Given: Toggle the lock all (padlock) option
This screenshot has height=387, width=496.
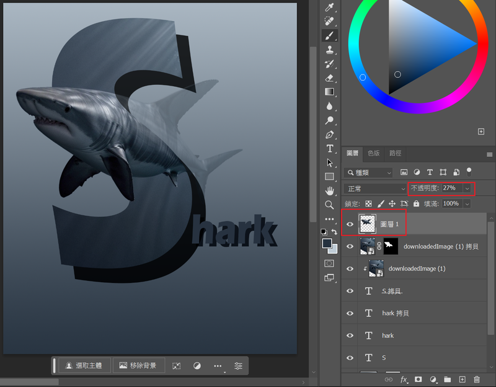Looking at the screenshot, I should coord(416,203).
